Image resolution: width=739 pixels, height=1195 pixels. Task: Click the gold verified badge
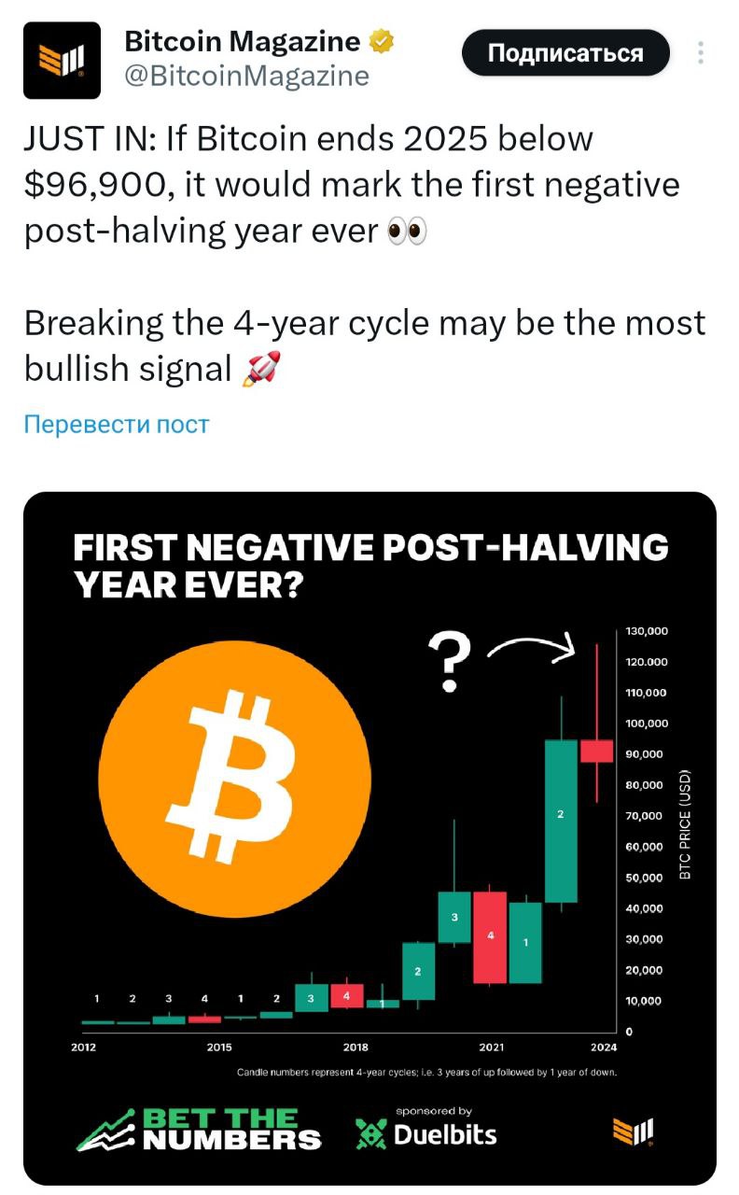pos(382,42)
